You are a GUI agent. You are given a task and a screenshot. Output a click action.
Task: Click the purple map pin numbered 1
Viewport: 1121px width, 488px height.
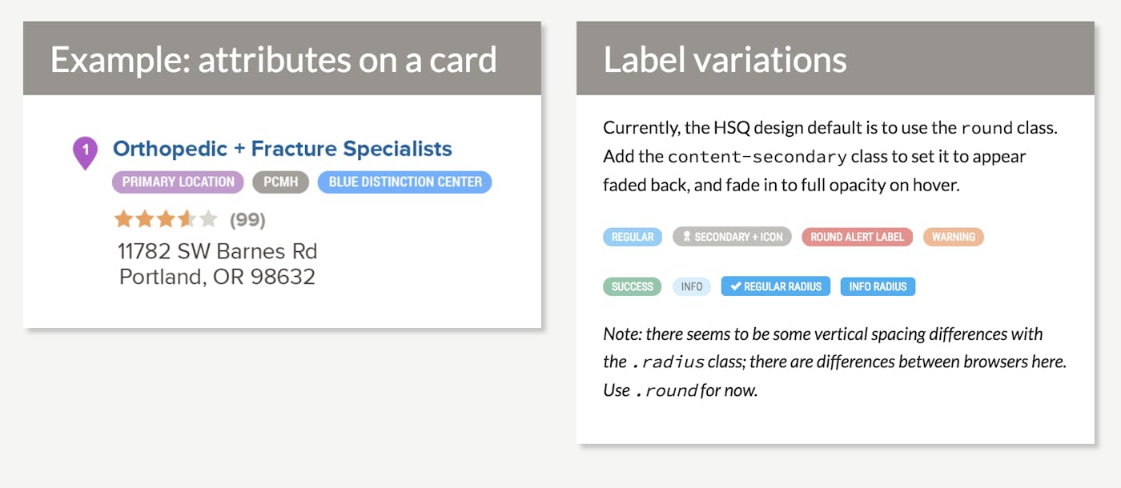tap(85, 151)
